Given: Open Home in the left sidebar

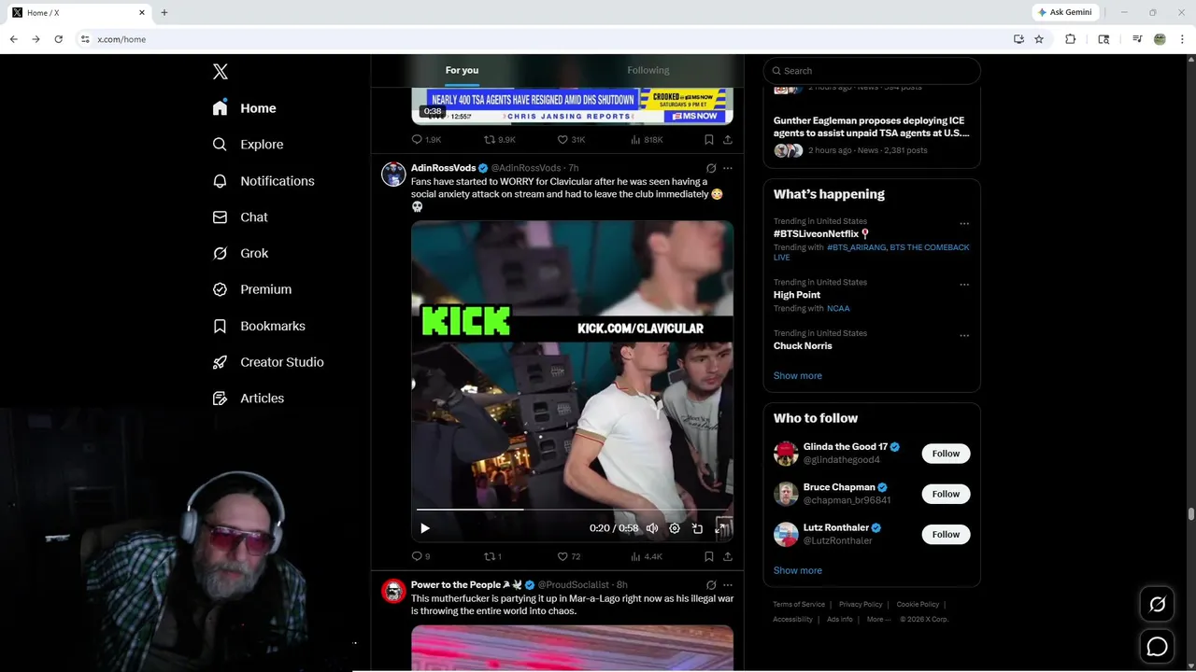Looking at the screenshot, I should click(245, 108).
